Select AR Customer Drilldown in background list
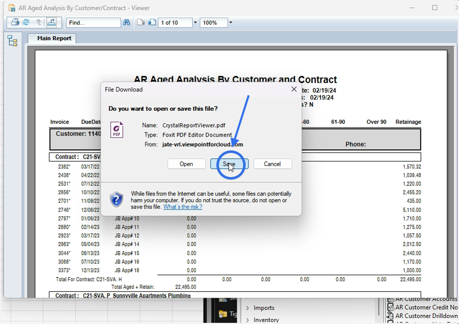Viewport: 459px width, 324px height. 426,316
